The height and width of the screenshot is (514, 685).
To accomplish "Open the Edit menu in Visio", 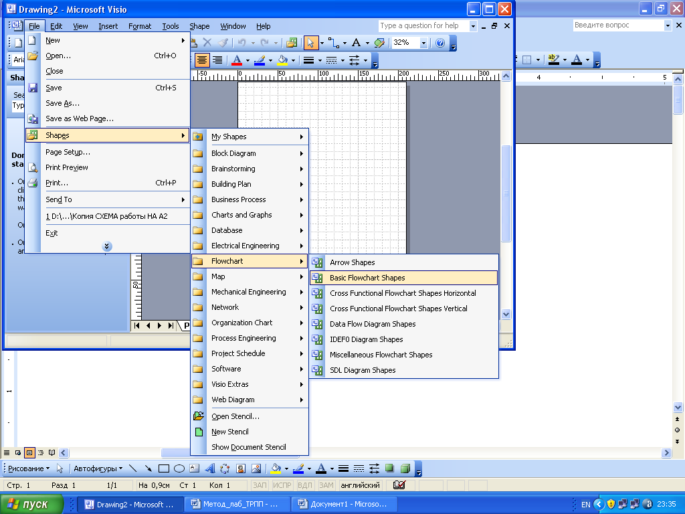I will (x=56, y=26).
